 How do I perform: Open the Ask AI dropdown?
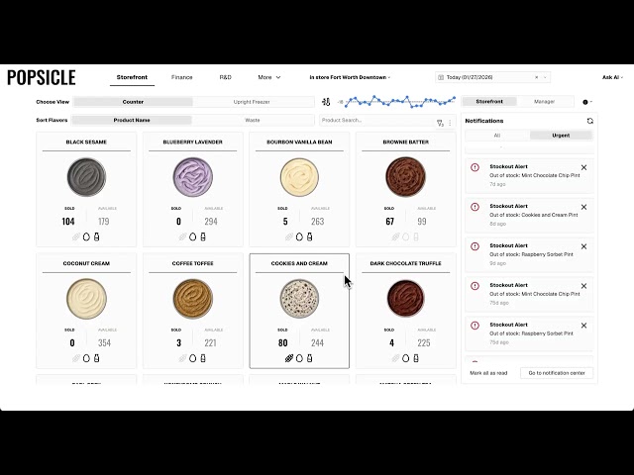[612, 77]
